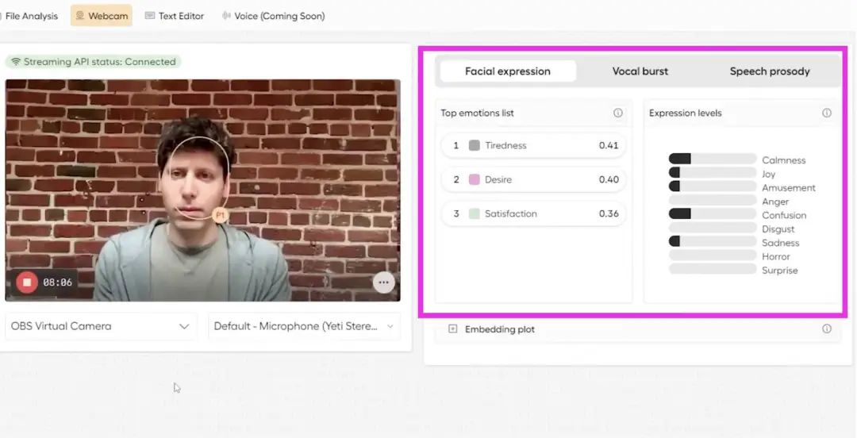Select the Facial expression model
Screen dimensions: 857x438
pos(508,71)
